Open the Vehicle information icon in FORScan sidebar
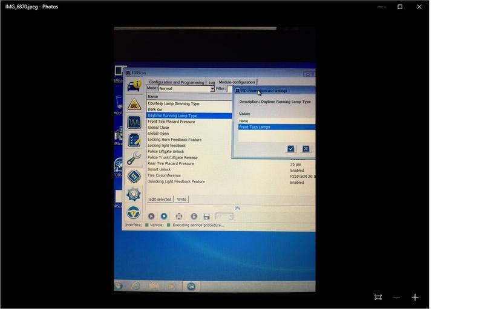The height and width of the screenshot is (309, 484). 134,86
